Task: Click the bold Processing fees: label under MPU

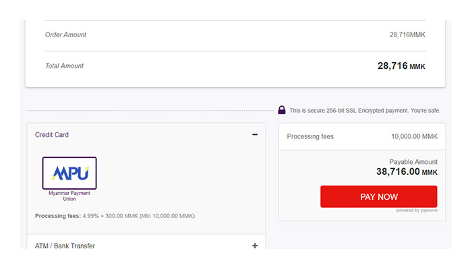Action: [58, 216]
